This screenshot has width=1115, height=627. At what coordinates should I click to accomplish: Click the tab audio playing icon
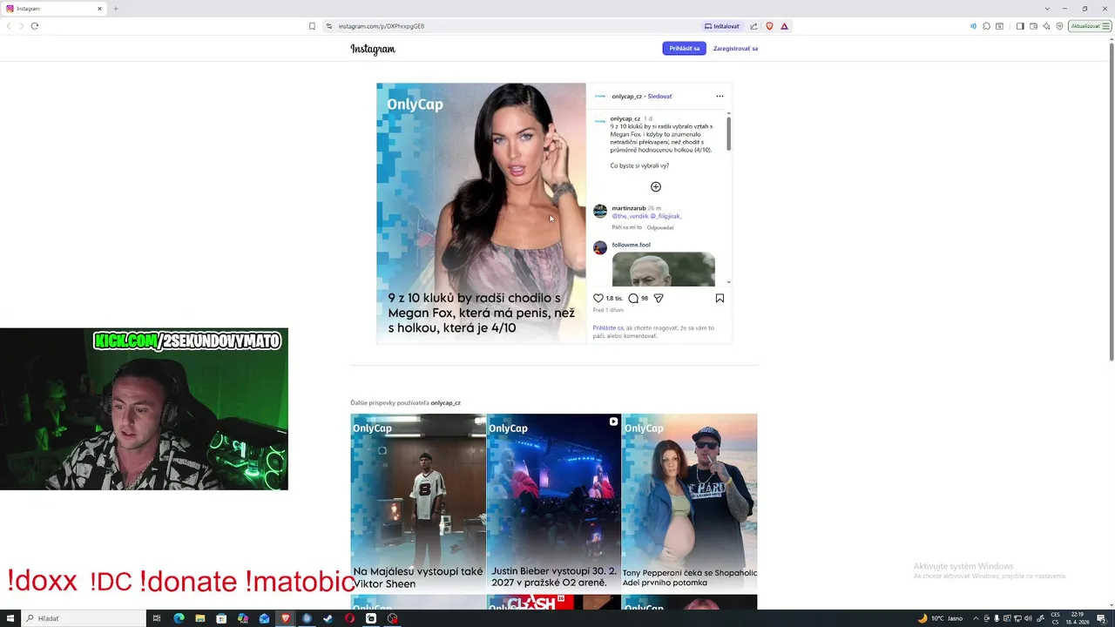(x=973, y=26)
